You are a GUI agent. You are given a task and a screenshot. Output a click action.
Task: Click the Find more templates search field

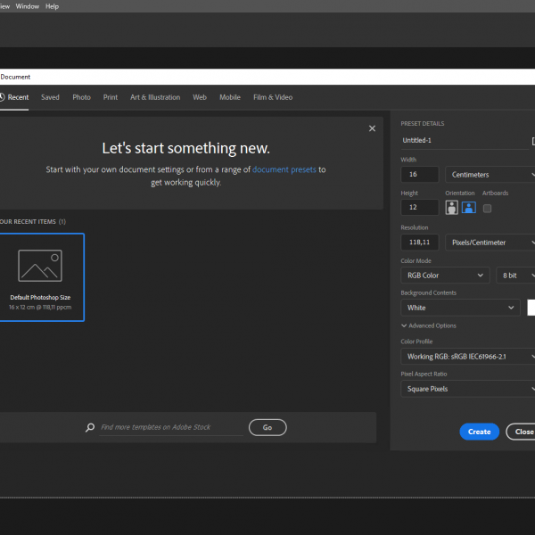click(x=171, y=427)
